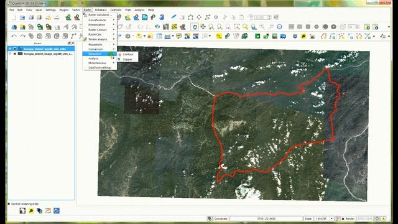Open the Scale dropdown arrow
Image resolution: width=398 pixels, height=224 pixels.
tap(331, 218)
